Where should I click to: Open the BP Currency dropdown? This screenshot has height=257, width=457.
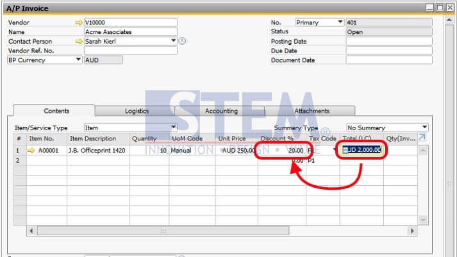78,60
